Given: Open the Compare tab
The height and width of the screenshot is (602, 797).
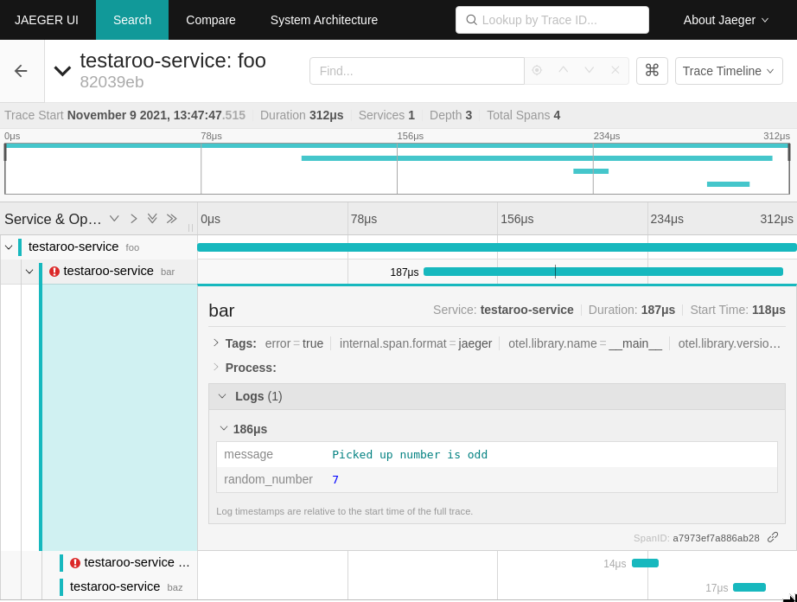Looking at the screenshot, I should pos(210,20).
